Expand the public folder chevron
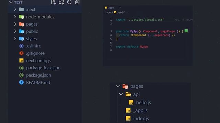Viewport: 220px width, 123px height. (x=15, y=31)
